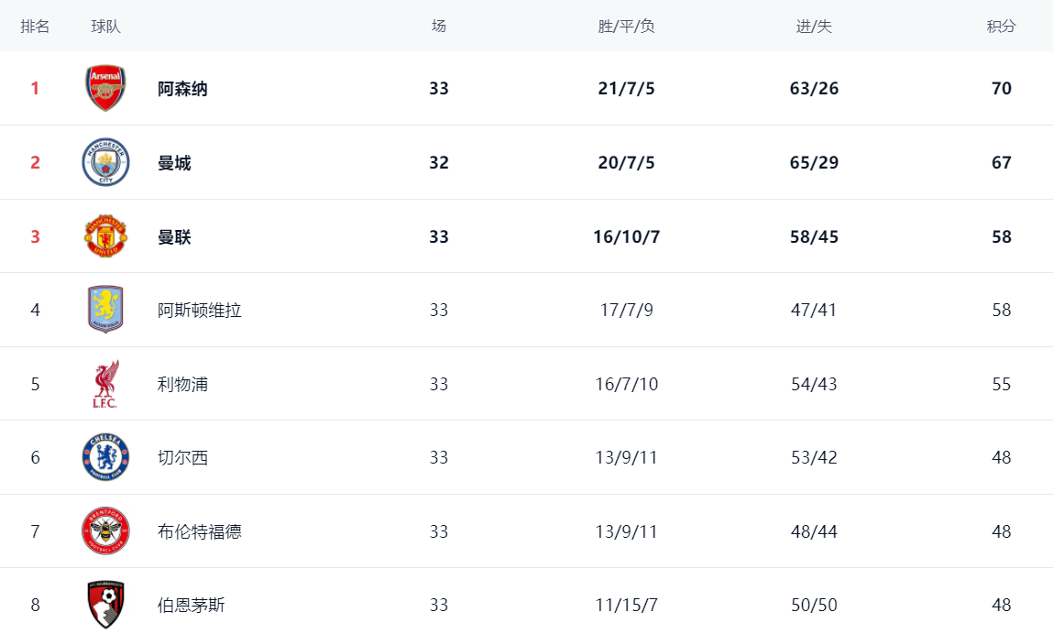
Task: Click the 利物浦 team name
Action: (182, 385)
